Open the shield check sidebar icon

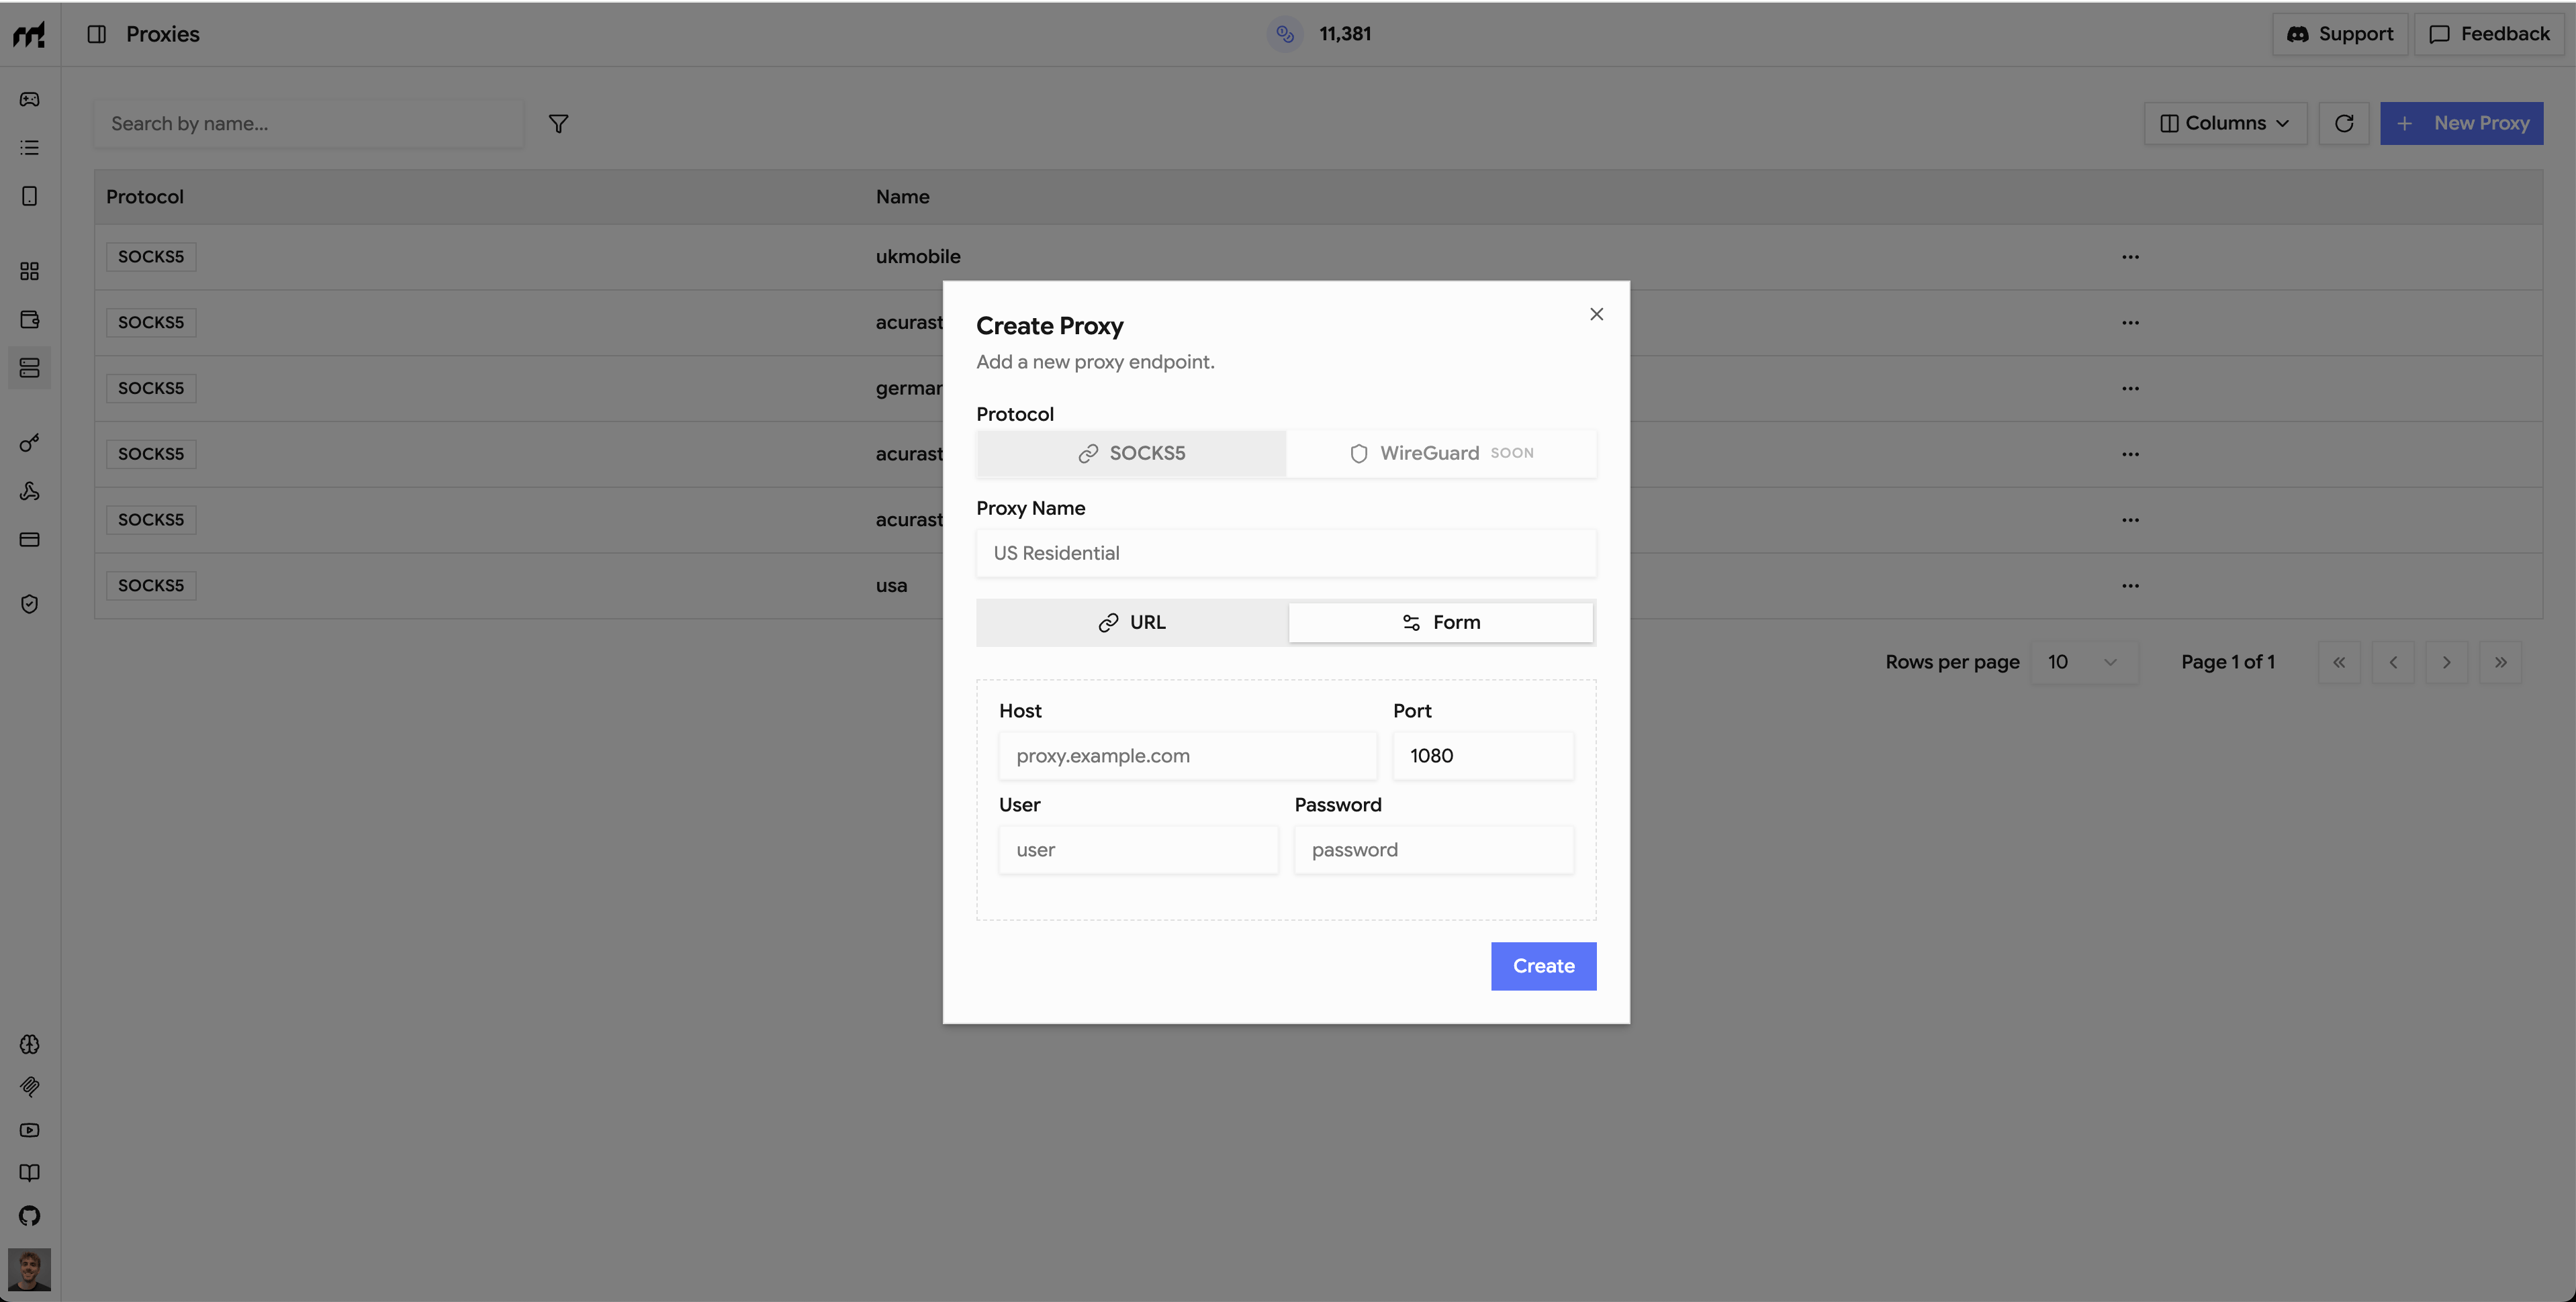pyautogui.click(x=29, y=603)
